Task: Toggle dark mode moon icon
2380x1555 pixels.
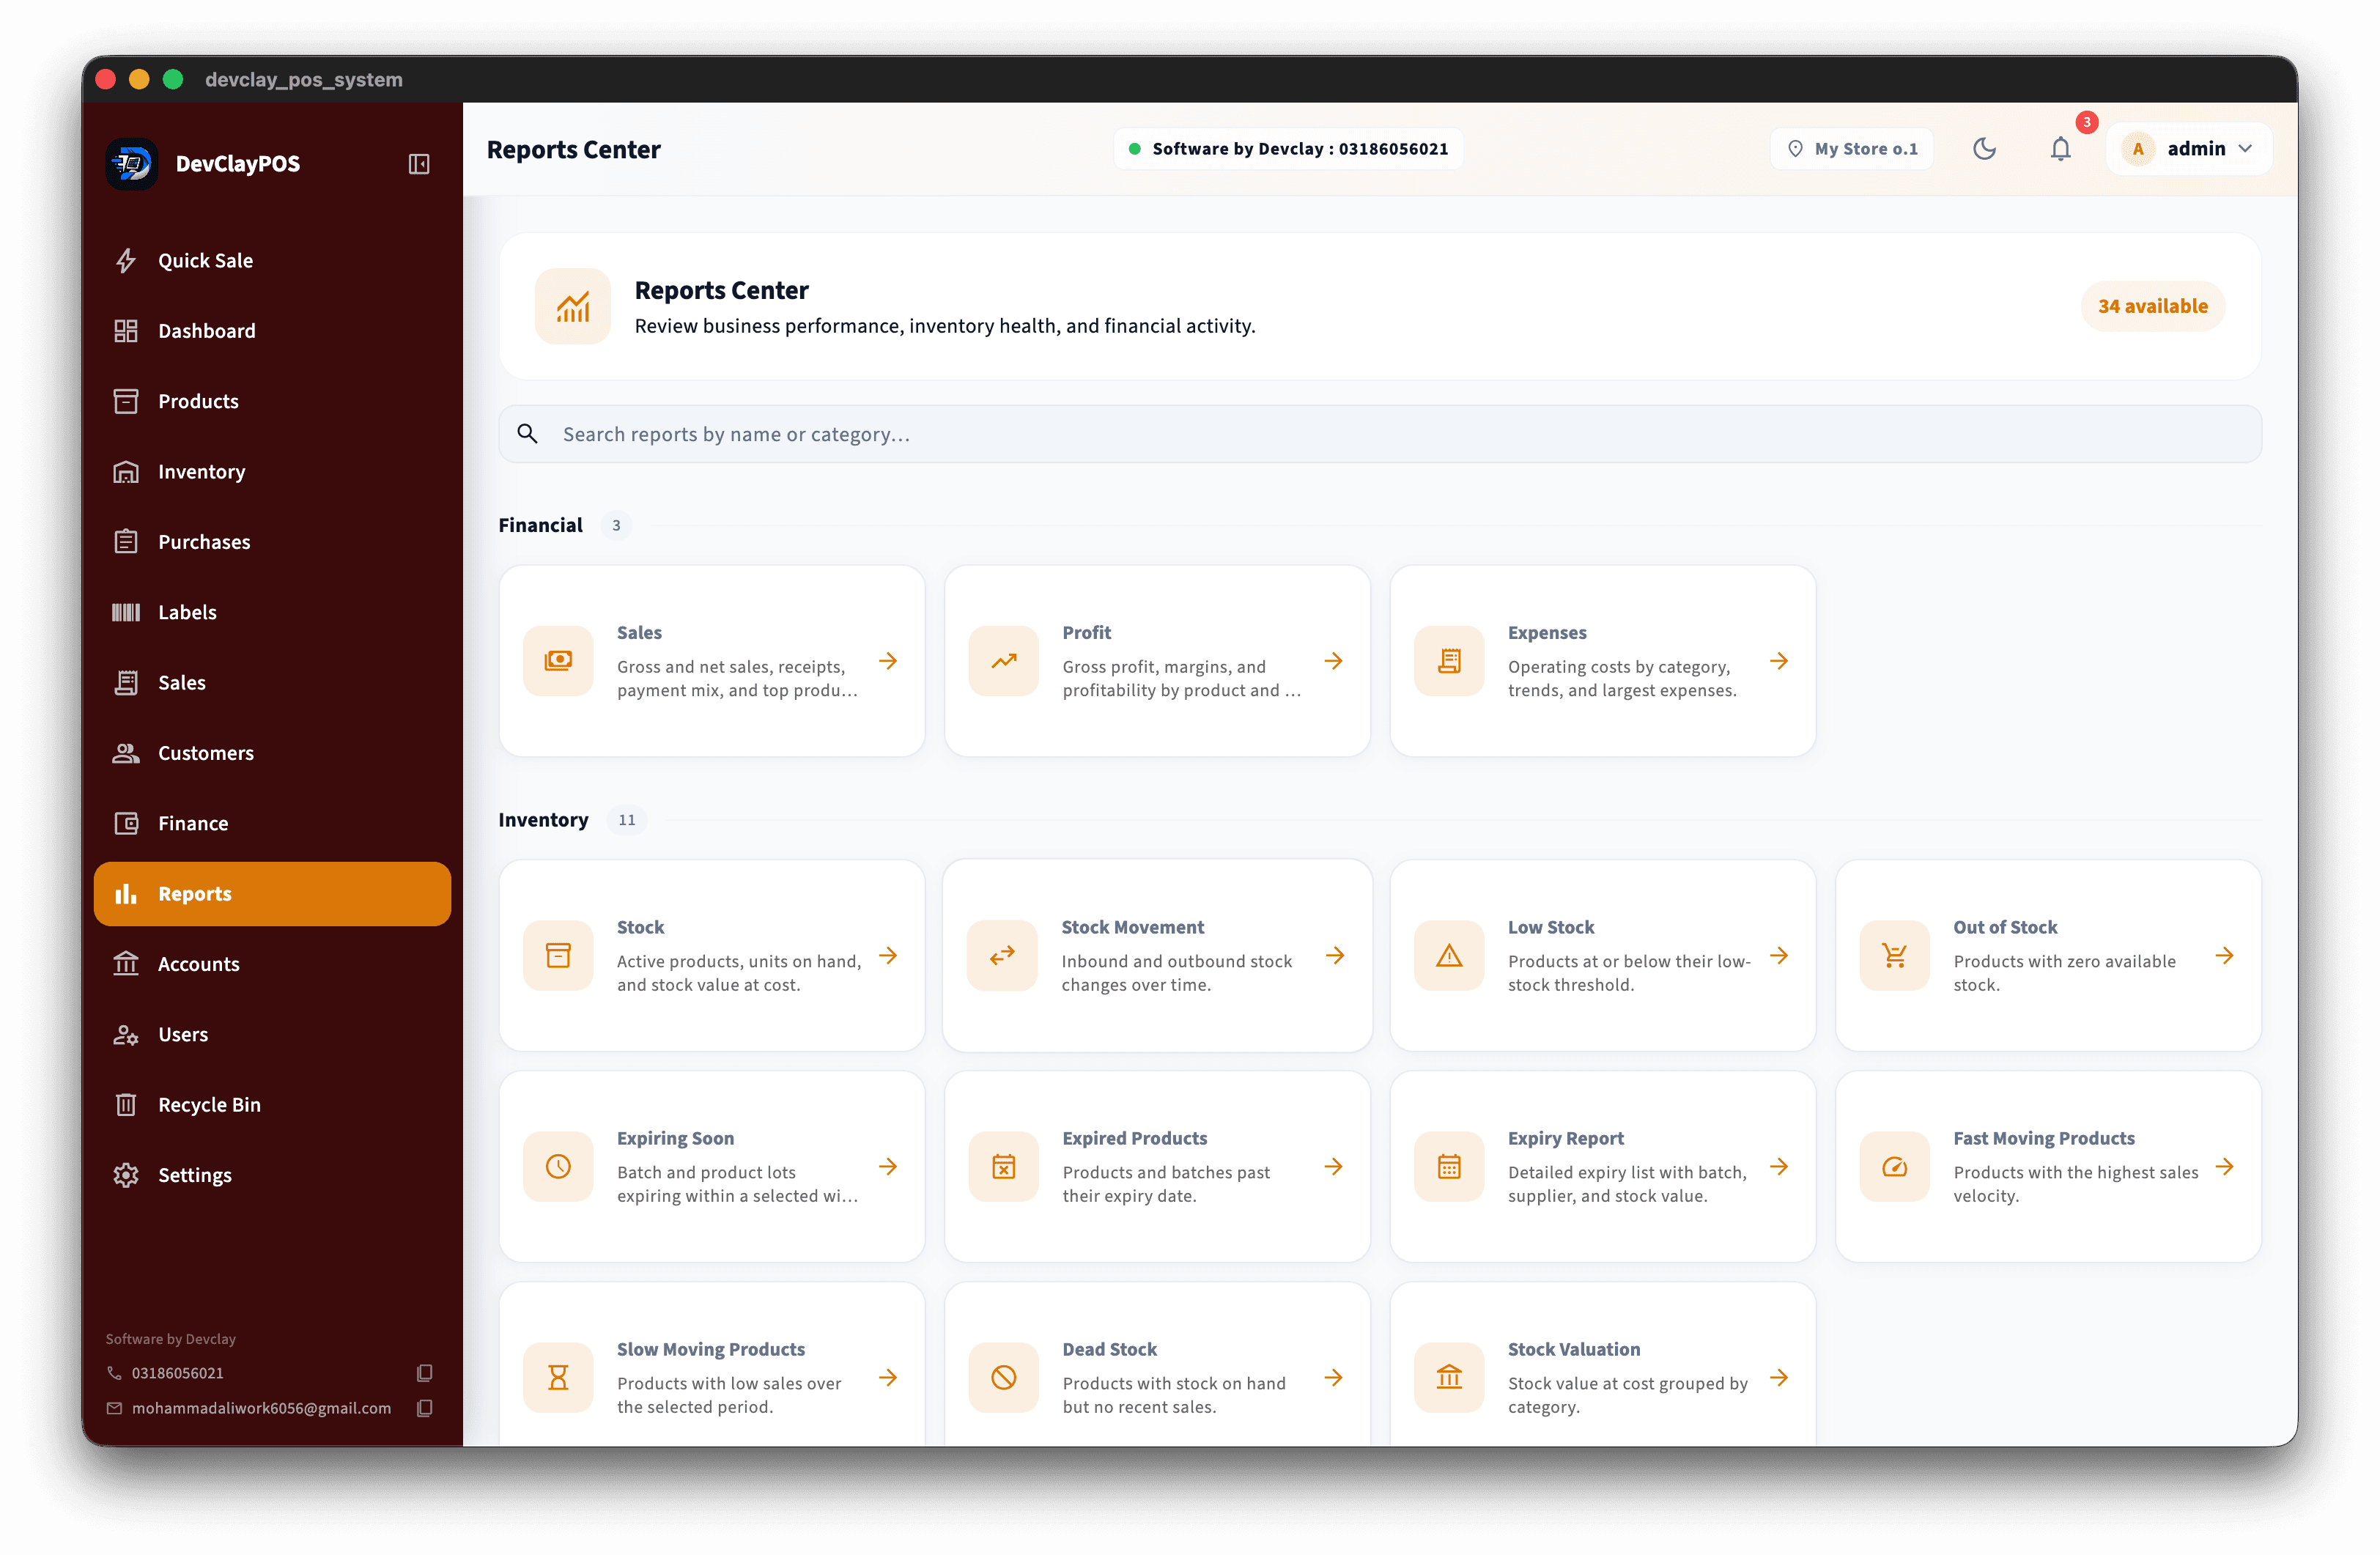Action: coord(1984,149)
